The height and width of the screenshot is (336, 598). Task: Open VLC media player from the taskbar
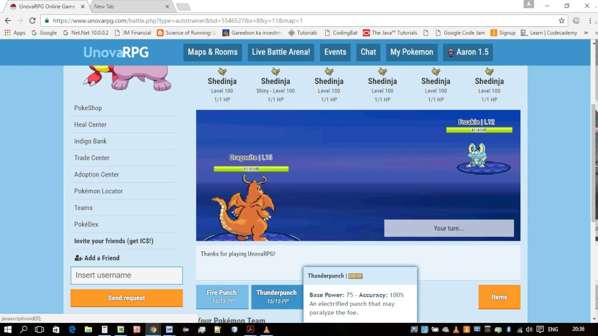pyautogui.click(x=266, y=329)
